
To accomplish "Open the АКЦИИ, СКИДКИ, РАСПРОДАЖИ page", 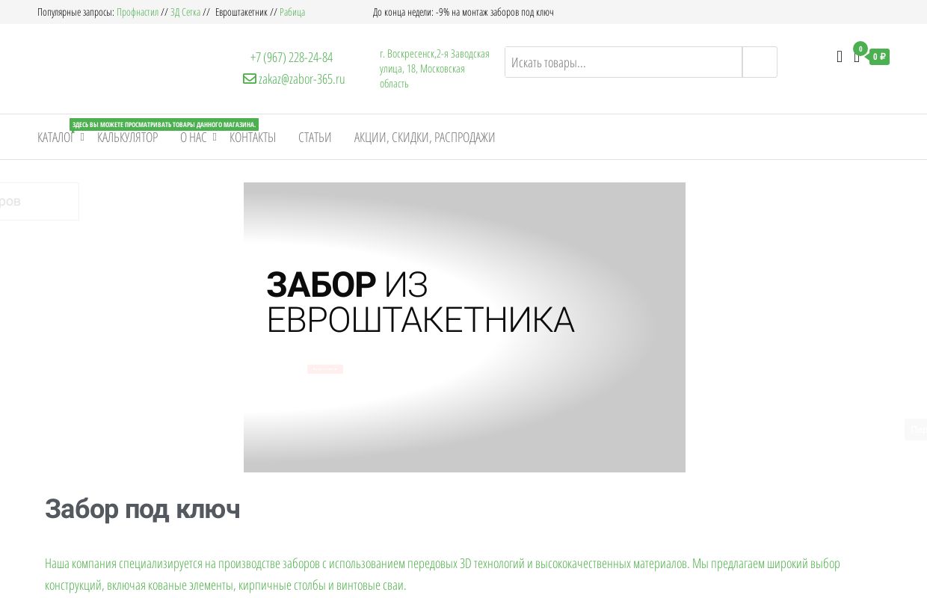I will [424, 137].
